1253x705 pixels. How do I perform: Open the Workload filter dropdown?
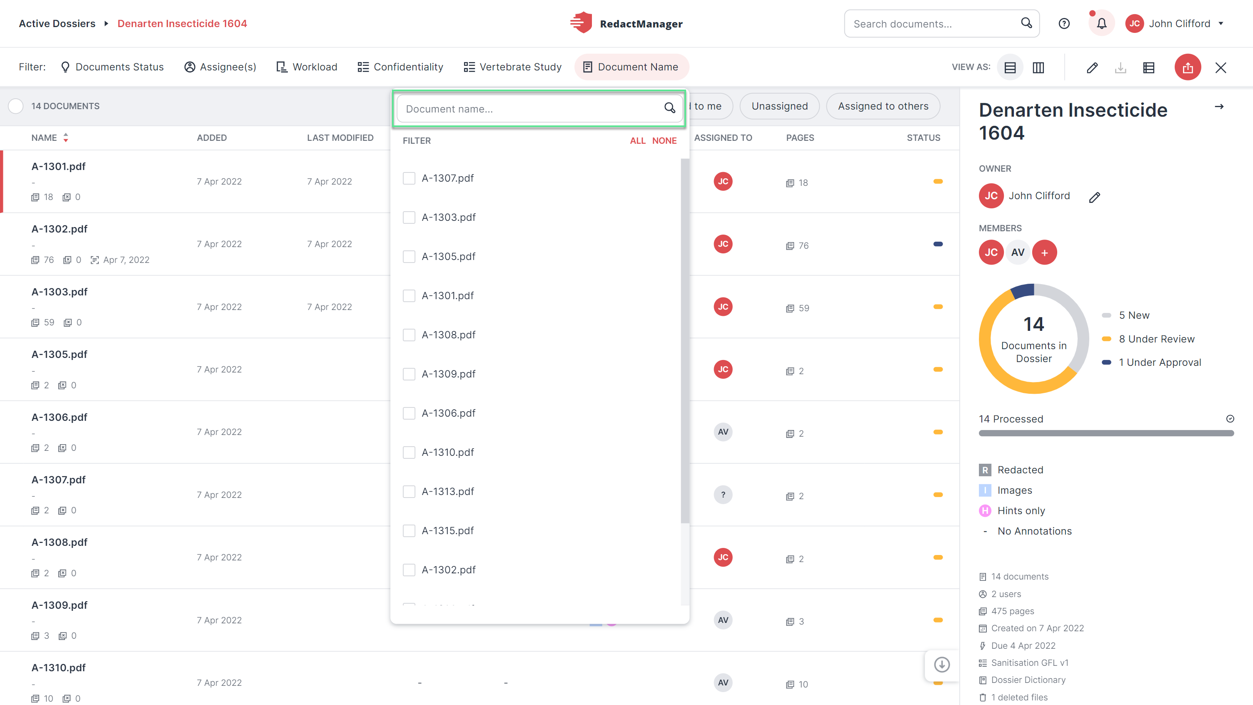click(307, 67)
